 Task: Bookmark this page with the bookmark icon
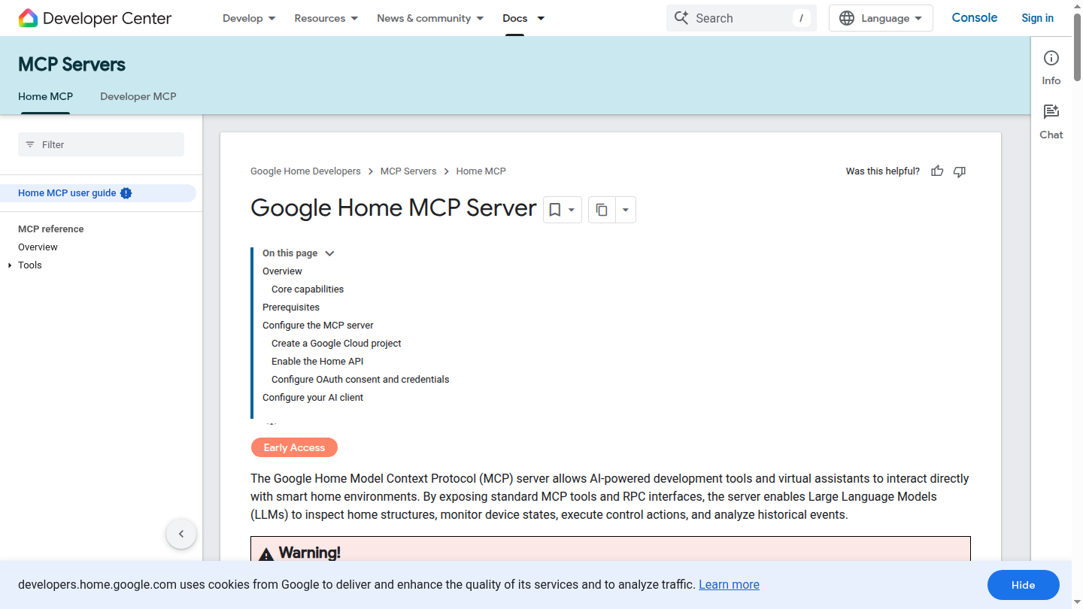pos(555,210)
